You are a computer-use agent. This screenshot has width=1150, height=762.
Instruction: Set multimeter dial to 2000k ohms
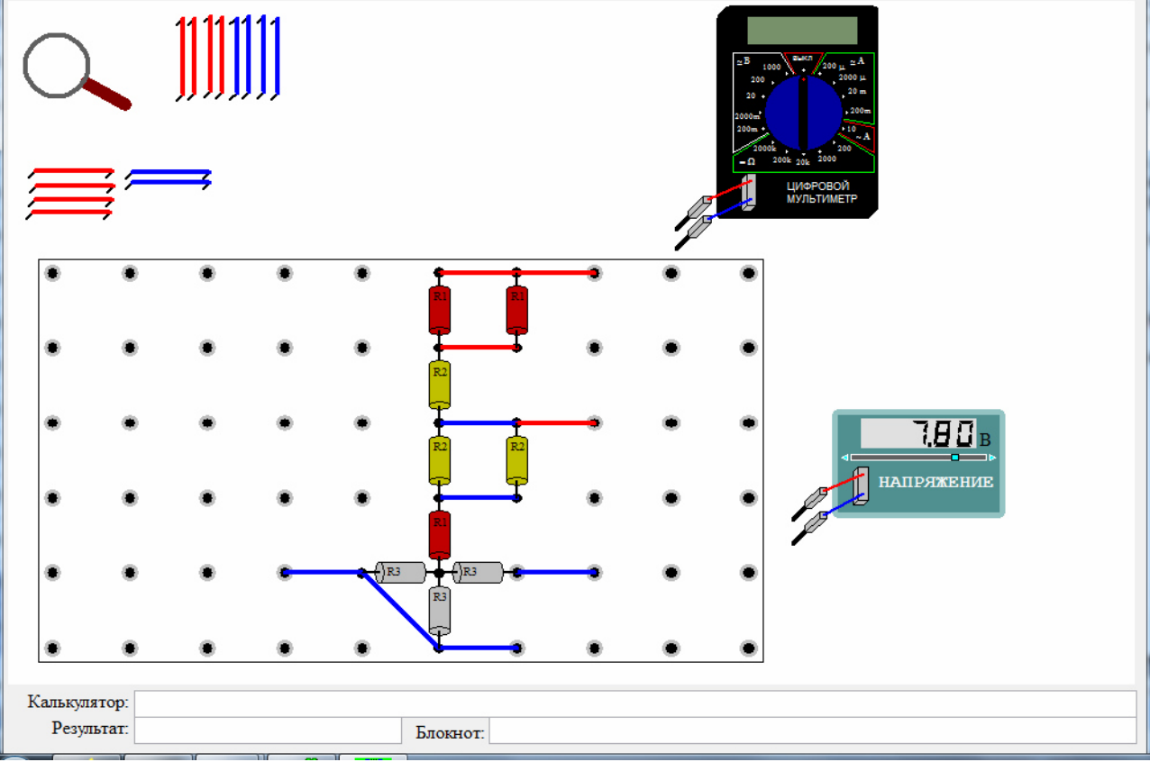point(764,148)
